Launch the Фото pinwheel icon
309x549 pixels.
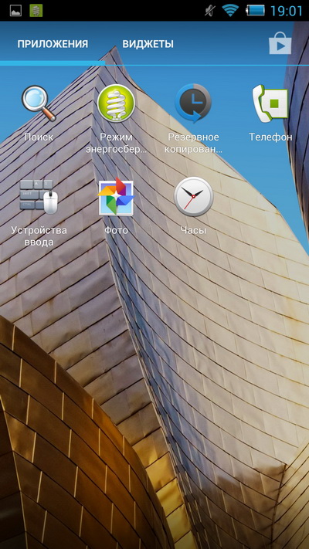116,196
